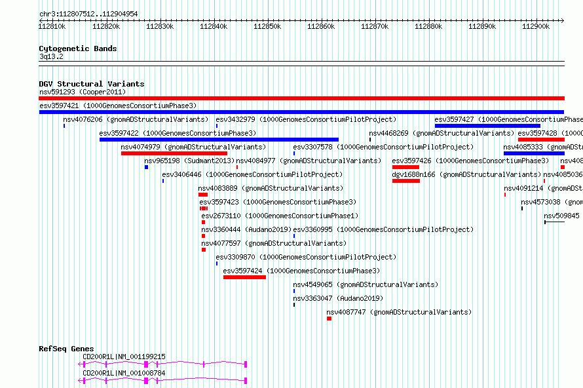Open esv3597424 variant label
Image resolution: width=583 pixels, height=388 pixels.
pos(301,271)
